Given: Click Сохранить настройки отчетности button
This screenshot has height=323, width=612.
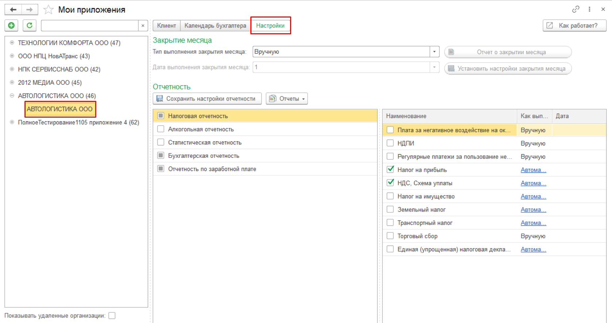Looking at the screenshot, I should point(207,99).
